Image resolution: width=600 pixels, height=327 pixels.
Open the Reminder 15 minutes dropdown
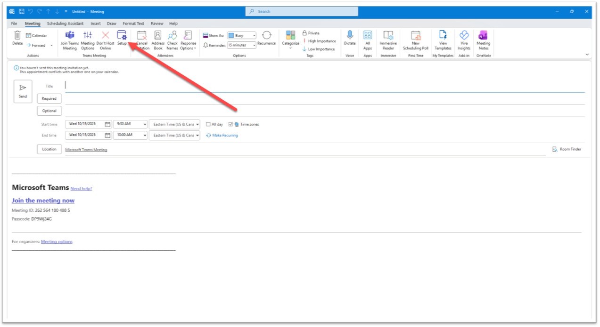tap(254, 45)
